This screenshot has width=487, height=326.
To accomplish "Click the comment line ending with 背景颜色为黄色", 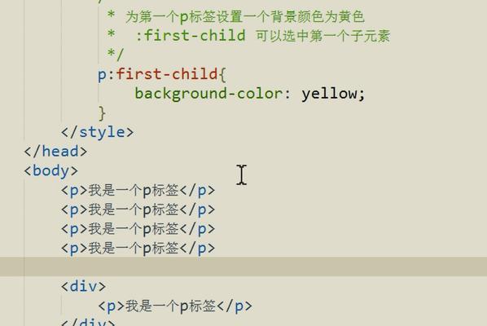I will [235, 16].
